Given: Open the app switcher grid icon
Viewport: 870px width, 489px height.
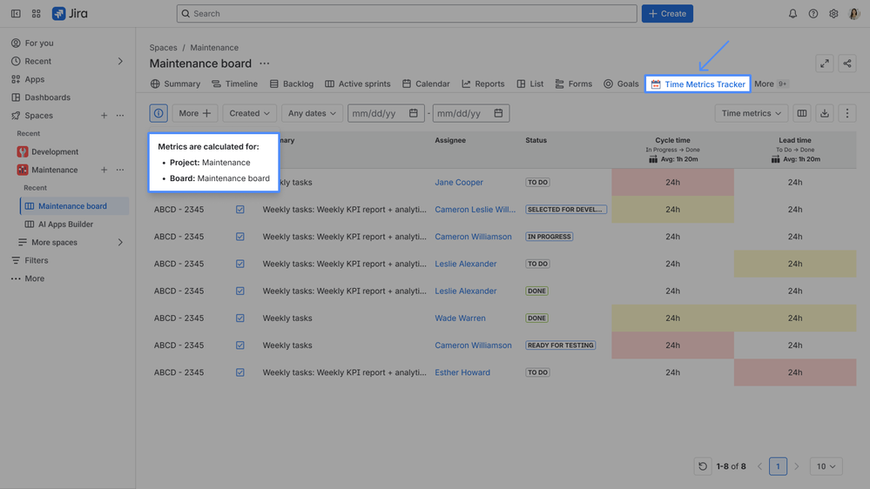Looking at the screenshot, I should point(36,13).
